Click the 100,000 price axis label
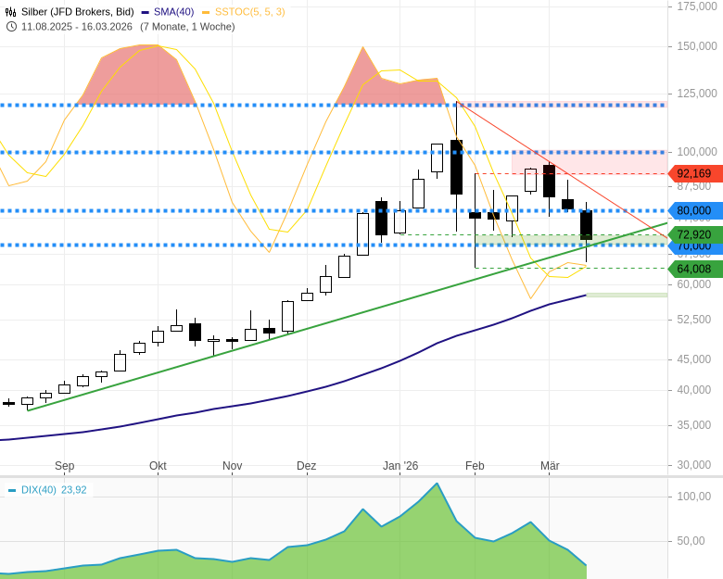 [697, 152]
